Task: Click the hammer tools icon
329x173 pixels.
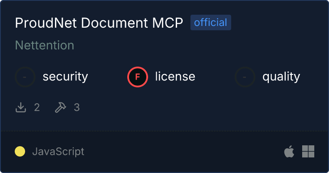Action: pyautogui.click(x=61, y=107)
